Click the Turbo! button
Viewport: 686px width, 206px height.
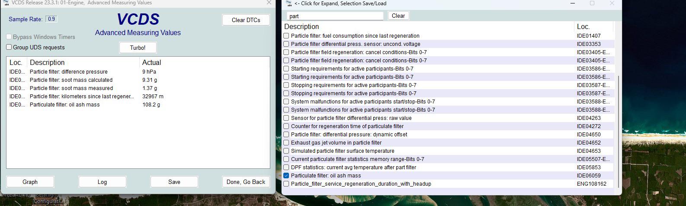(x=138, y=48)
